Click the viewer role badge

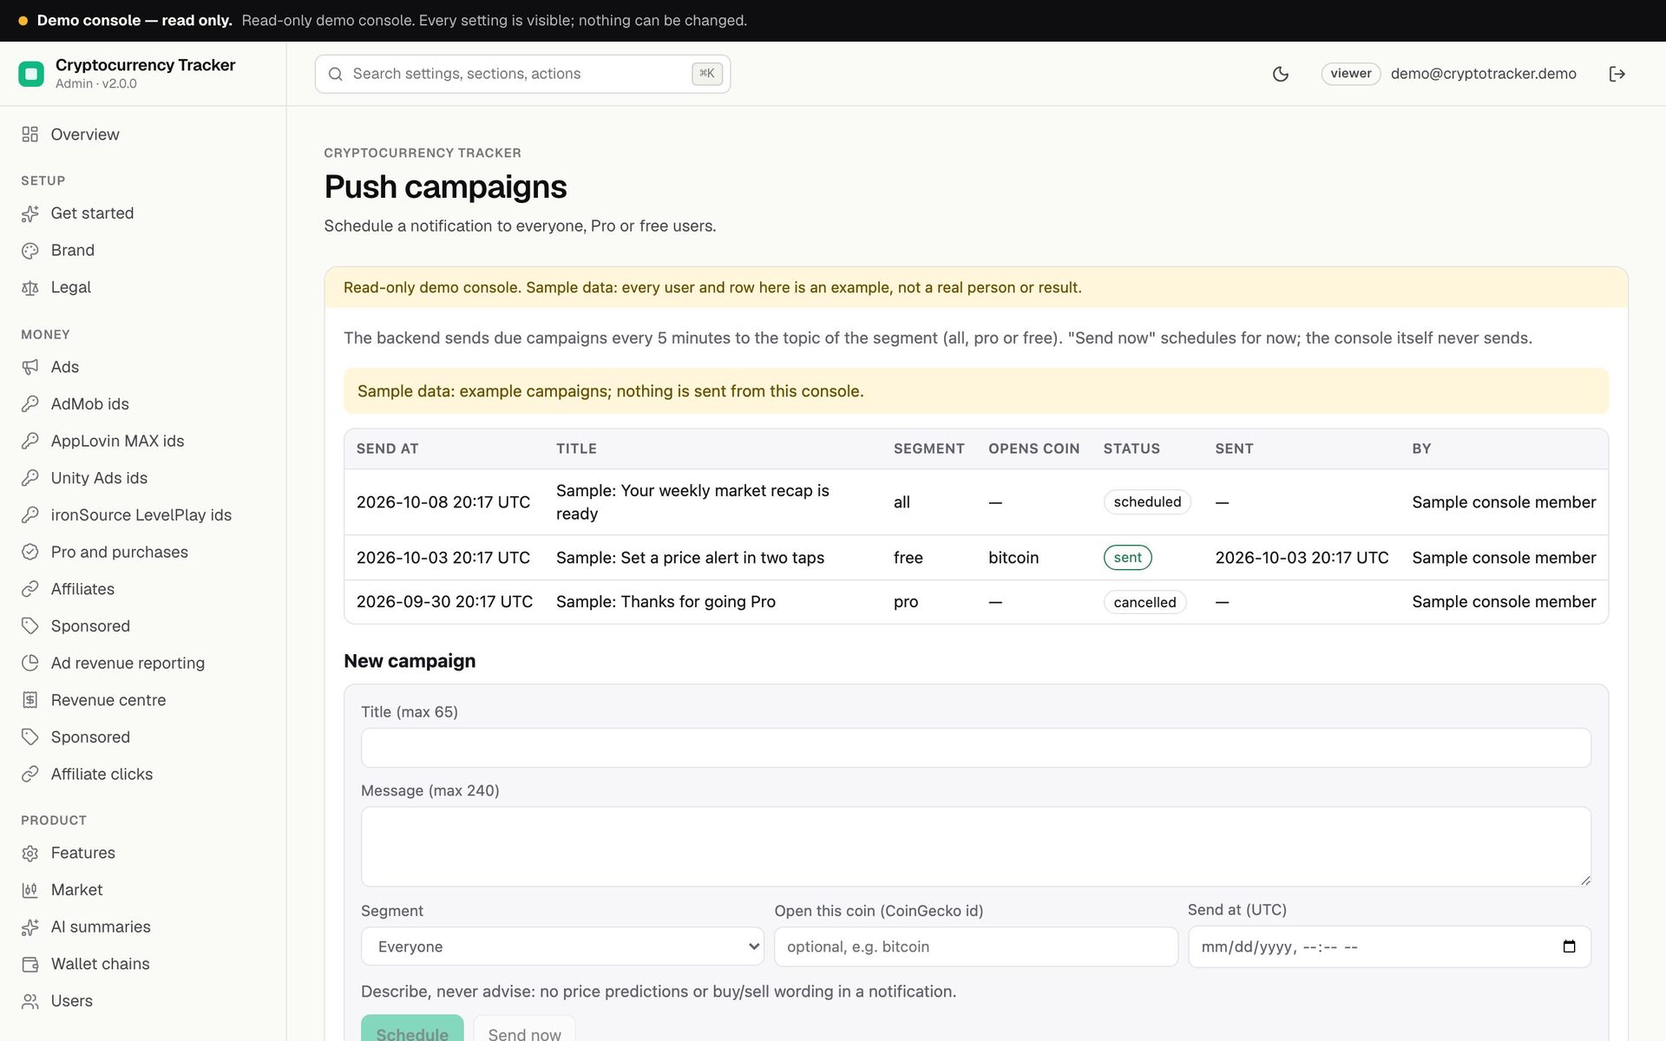(x=1350, y=74)
